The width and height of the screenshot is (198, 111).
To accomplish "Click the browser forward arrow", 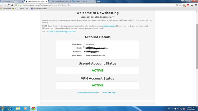I will tap(5, 5).
